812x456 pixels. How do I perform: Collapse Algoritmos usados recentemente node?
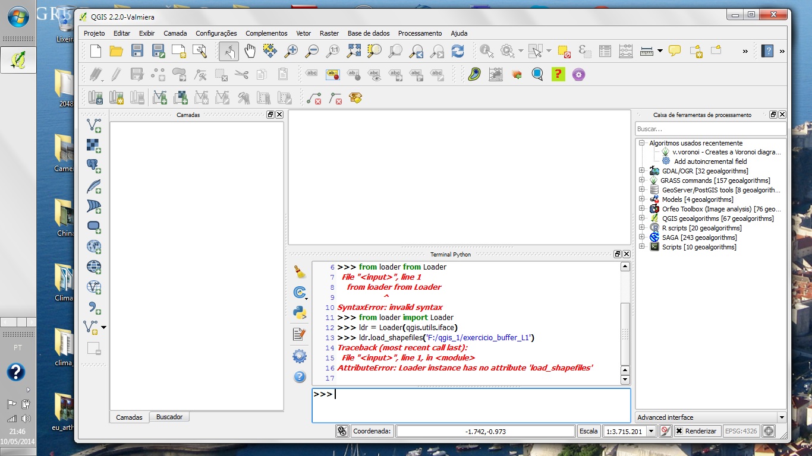click(x=642, y=143)
